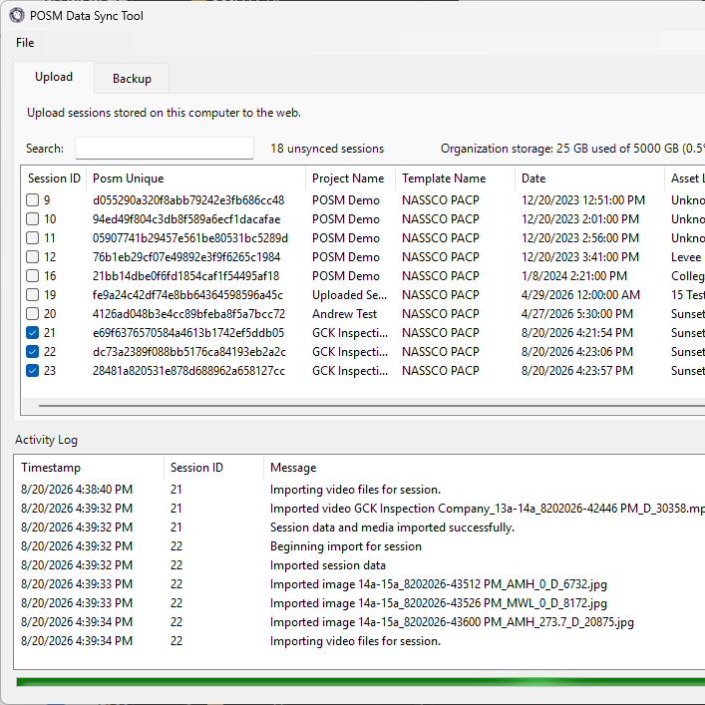Check the checkbox for session 11
The image size is (705, 705).
point(32,238)
